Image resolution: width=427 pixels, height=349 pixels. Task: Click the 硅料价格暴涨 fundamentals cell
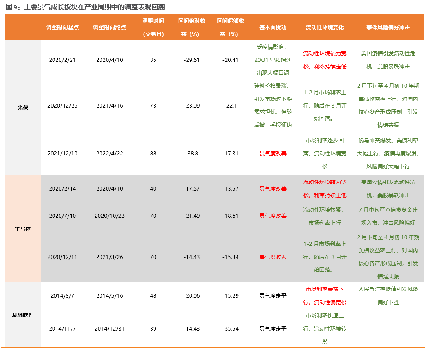[x=273, y=106]
